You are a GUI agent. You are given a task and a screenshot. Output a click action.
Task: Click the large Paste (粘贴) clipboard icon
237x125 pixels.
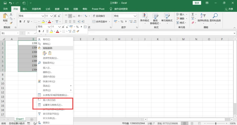click(x=5, y=16)
